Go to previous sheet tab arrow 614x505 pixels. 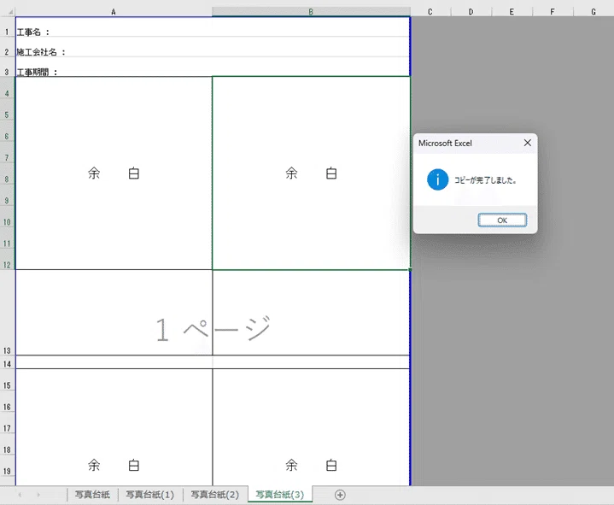[20, 495]
